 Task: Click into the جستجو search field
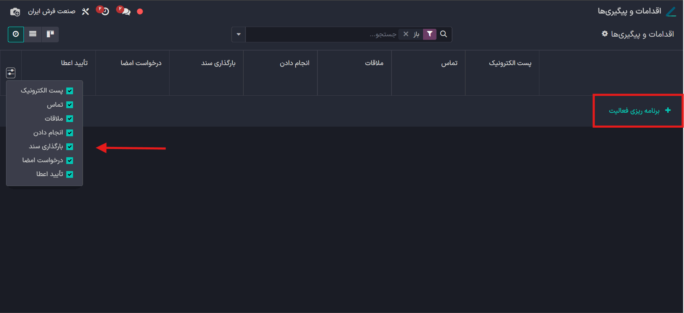pos(321,35)
